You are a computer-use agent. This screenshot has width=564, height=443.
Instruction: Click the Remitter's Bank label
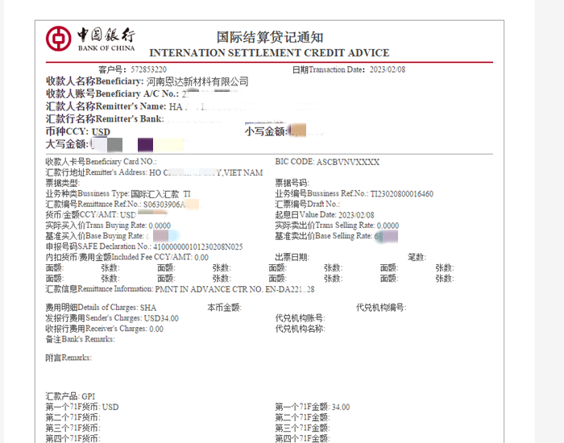coord(105,119)
